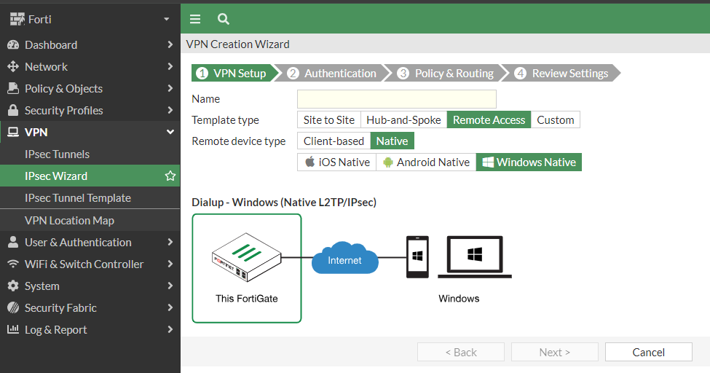The height and width of the screenshot is (373, 710).
Task: Select Windows Native option
Action: coord(529,162)
